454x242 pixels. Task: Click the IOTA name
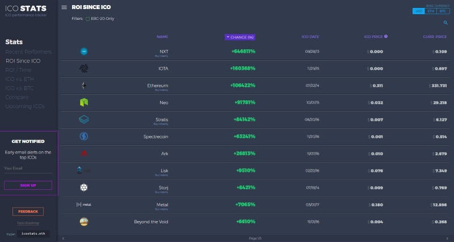coord(163,69)
